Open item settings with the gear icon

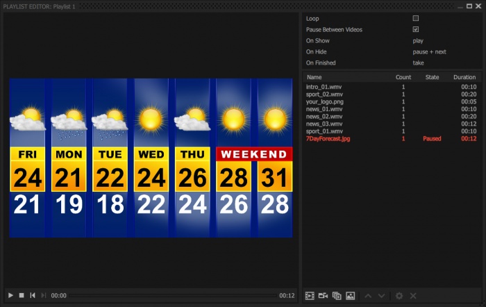click(x=399, y=295)
